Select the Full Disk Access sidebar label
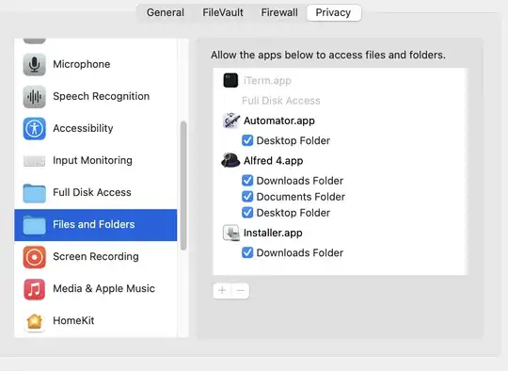This screenshot has height=371, width=508. pos(92,192)
